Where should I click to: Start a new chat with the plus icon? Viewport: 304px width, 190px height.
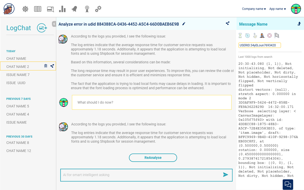click(42, 28)
